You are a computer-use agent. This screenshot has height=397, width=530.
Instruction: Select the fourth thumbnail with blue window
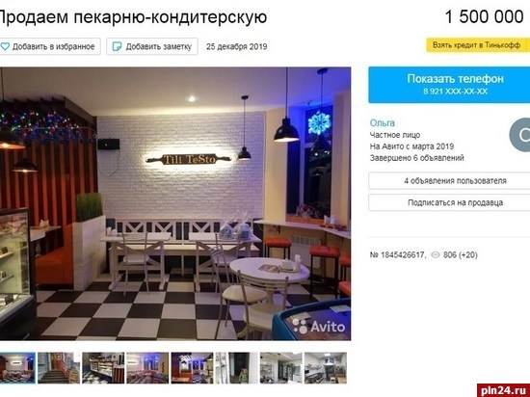[147, 368]
